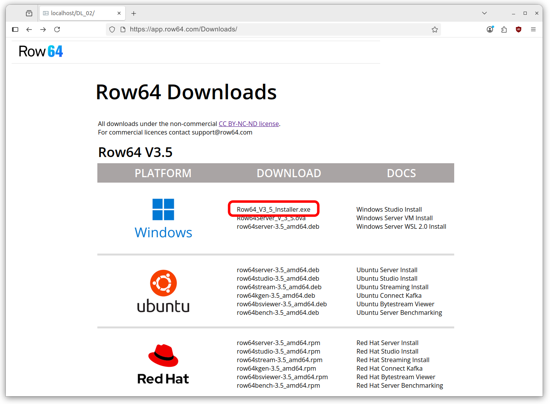The image size is (550, 404).
Task: Click the Row64 logo
Action: [41, 52]
